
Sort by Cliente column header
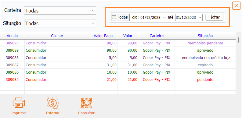coord(57,36)
